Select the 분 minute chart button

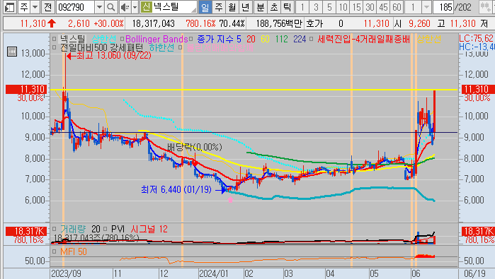coord(260,7)
